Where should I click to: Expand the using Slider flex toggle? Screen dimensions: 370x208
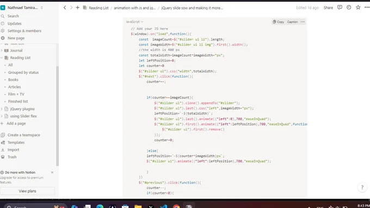click(2, 116)
